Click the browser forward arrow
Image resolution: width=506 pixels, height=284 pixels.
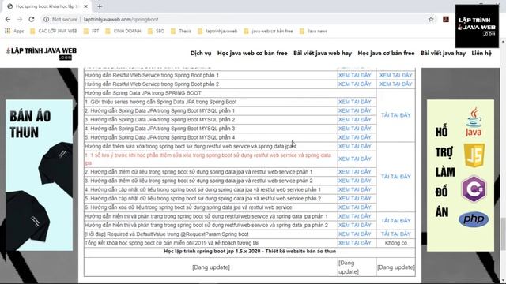(x=20, y=19)
